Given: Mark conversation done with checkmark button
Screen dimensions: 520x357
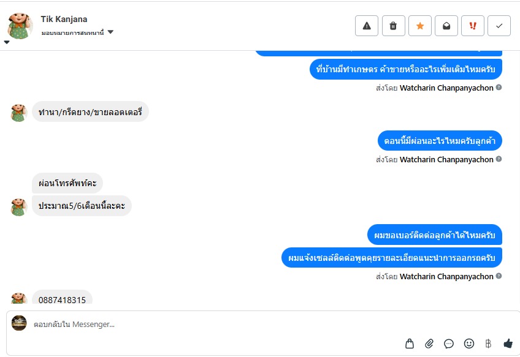Looking at the screenshot, I should [x=499, y=26].
